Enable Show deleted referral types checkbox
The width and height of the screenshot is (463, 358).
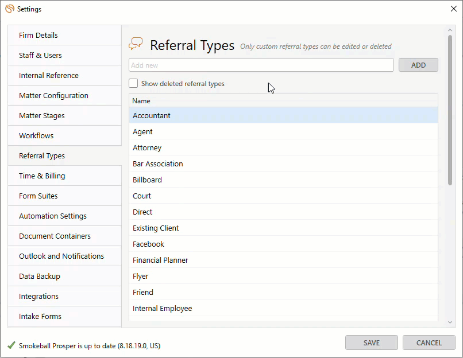point(133,84)
